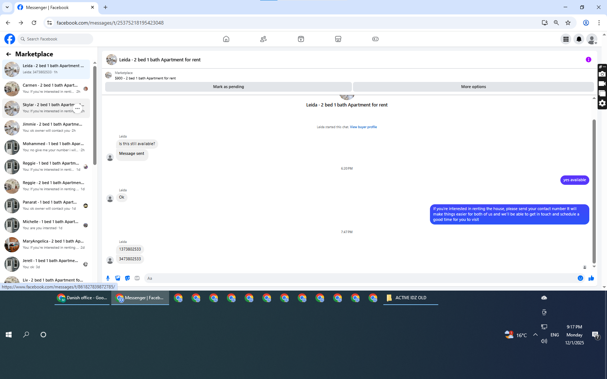
Task: Open the emoji picker in message box
Action: tap(580, 278)
